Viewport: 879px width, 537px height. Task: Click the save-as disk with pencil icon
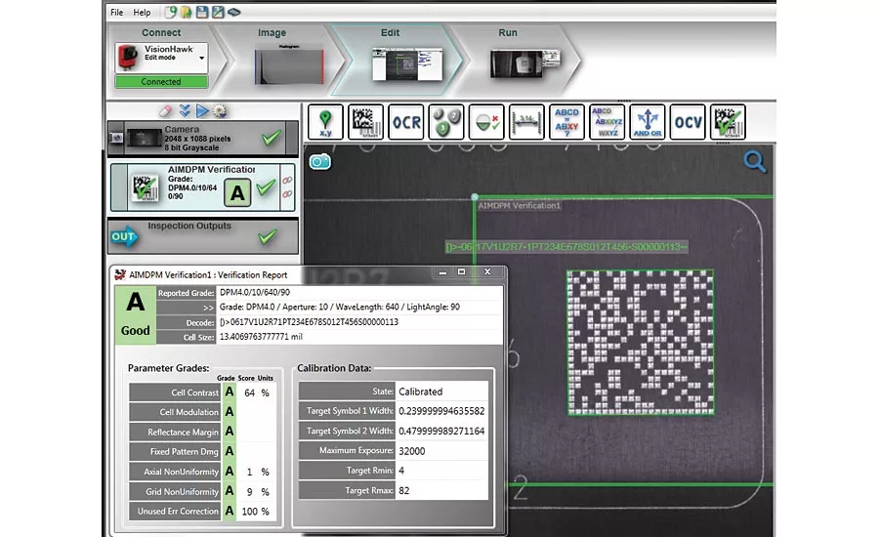[218, 12]
